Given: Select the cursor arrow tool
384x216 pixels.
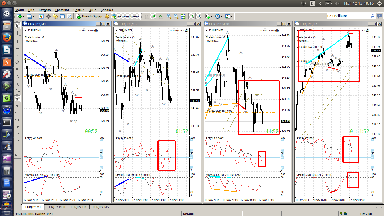Looking at the screenshot, I should pyautogui.click(x=17, y=26).
